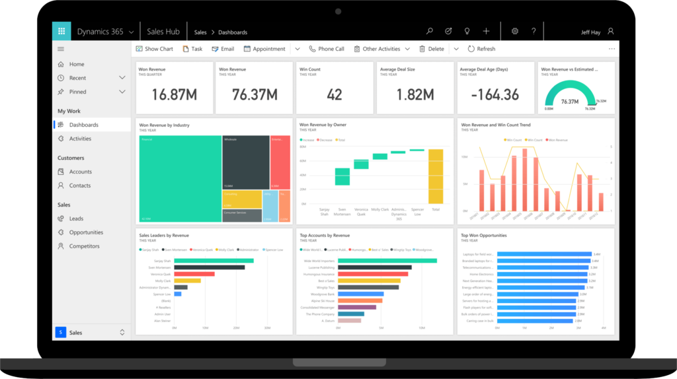This screenshot has height=379, width=677.
Task: Click the Email envelope icon
Action: click(215, 49)
